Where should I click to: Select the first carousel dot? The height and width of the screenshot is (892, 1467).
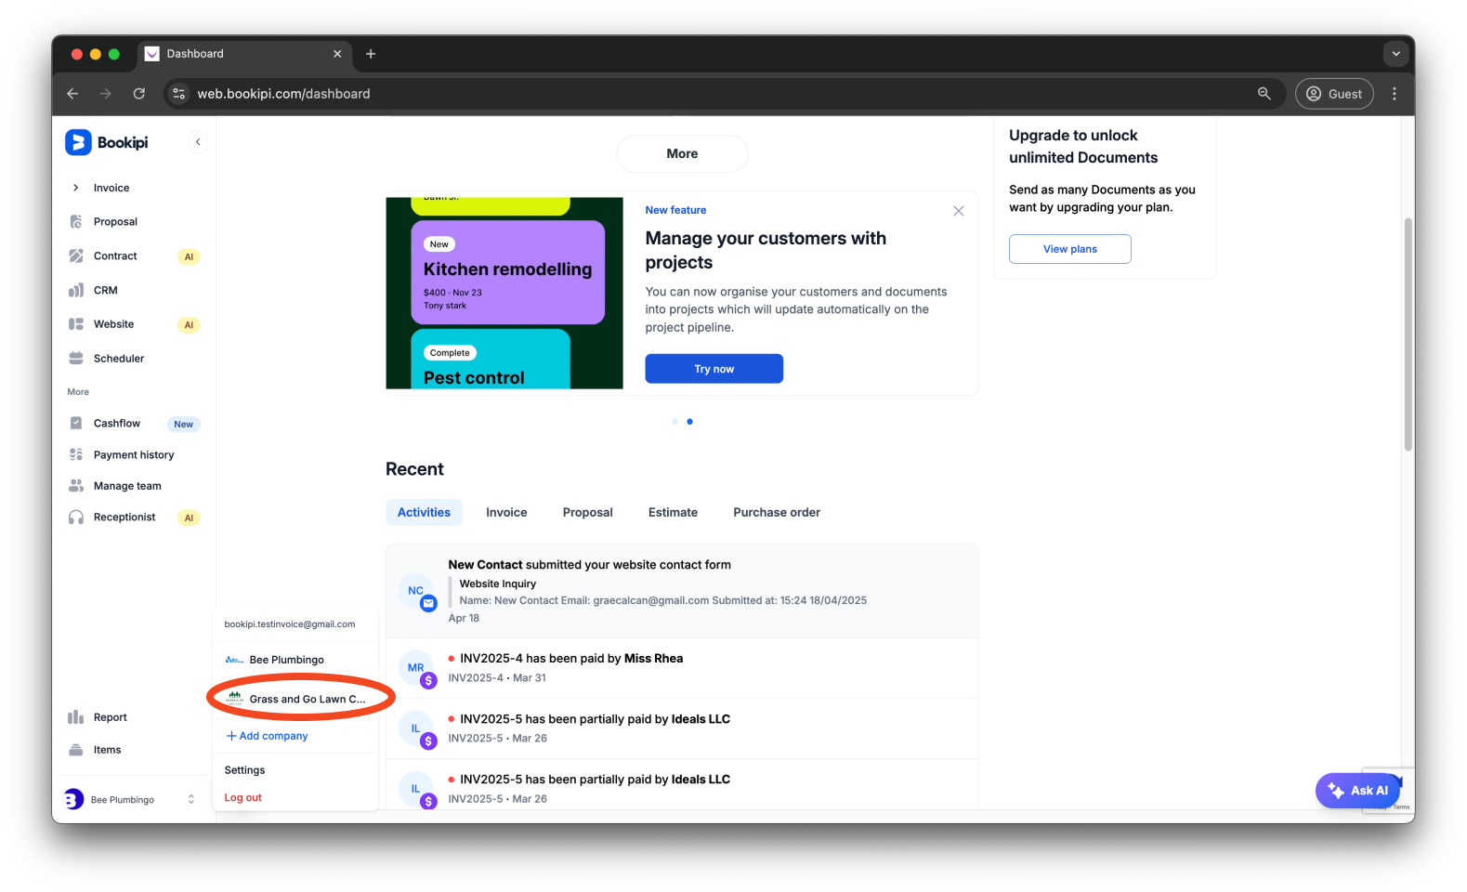675,422
